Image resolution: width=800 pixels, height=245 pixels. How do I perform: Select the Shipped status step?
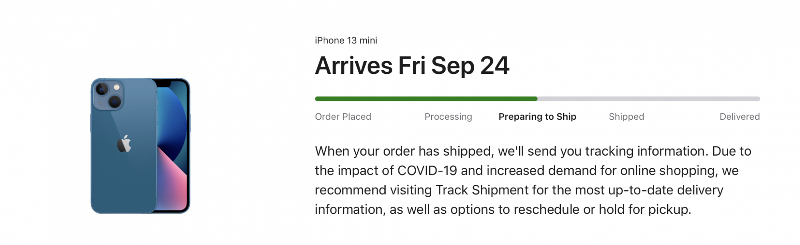pos(626,117)
